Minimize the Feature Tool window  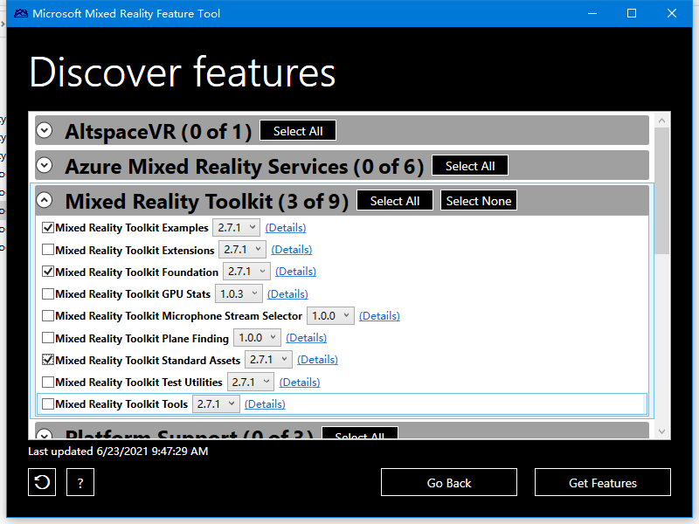[x=592, y=13]
